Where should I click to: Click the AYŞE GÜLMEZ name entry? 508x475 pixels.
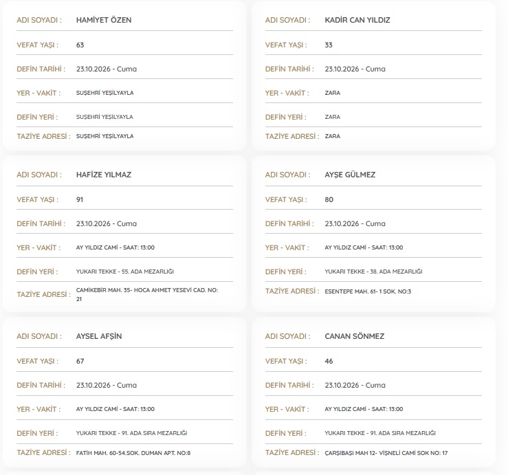tap(350, 175)
